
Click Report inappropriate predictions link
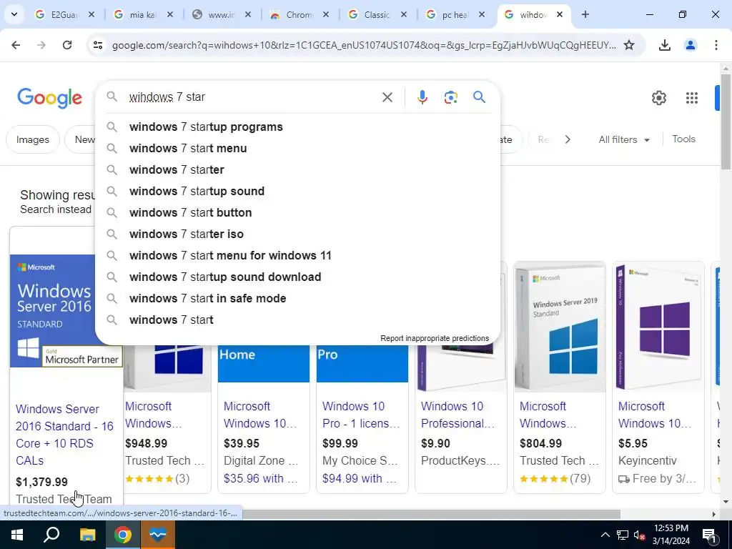coord(435,338)
